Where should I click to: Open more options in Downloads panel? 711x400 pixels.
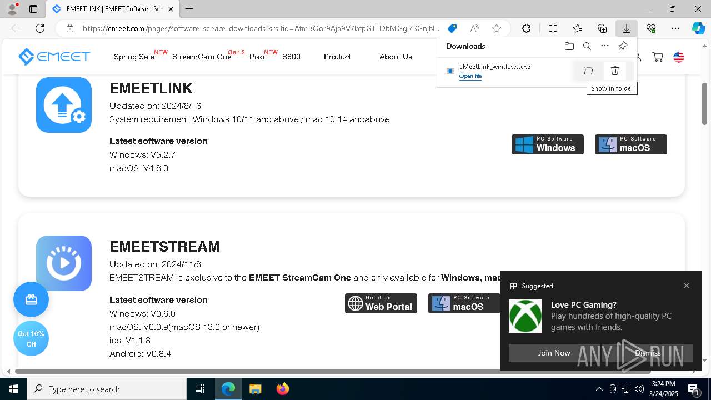click(605, 46)
